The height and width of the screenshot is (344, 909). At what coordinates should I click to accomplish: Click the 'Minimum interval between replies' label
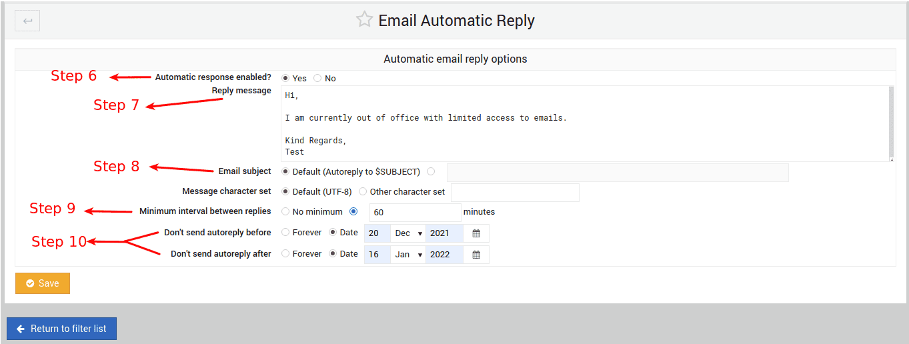(x=205, y=211)
